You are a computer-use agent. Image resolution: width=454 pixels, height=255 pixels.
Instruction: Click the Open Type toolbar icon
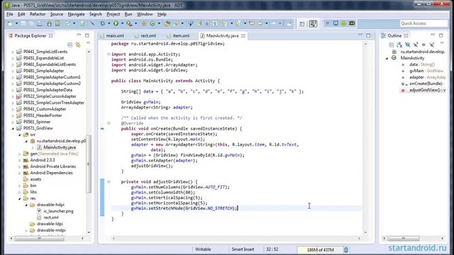tap(167, 23)
